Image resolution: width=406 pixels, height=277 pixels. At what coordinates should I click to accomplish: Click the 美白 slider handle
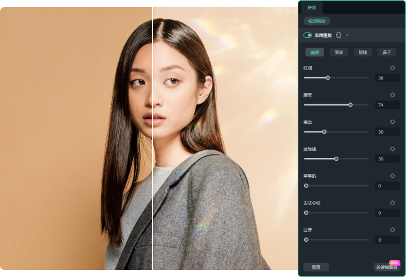point(324,132)
